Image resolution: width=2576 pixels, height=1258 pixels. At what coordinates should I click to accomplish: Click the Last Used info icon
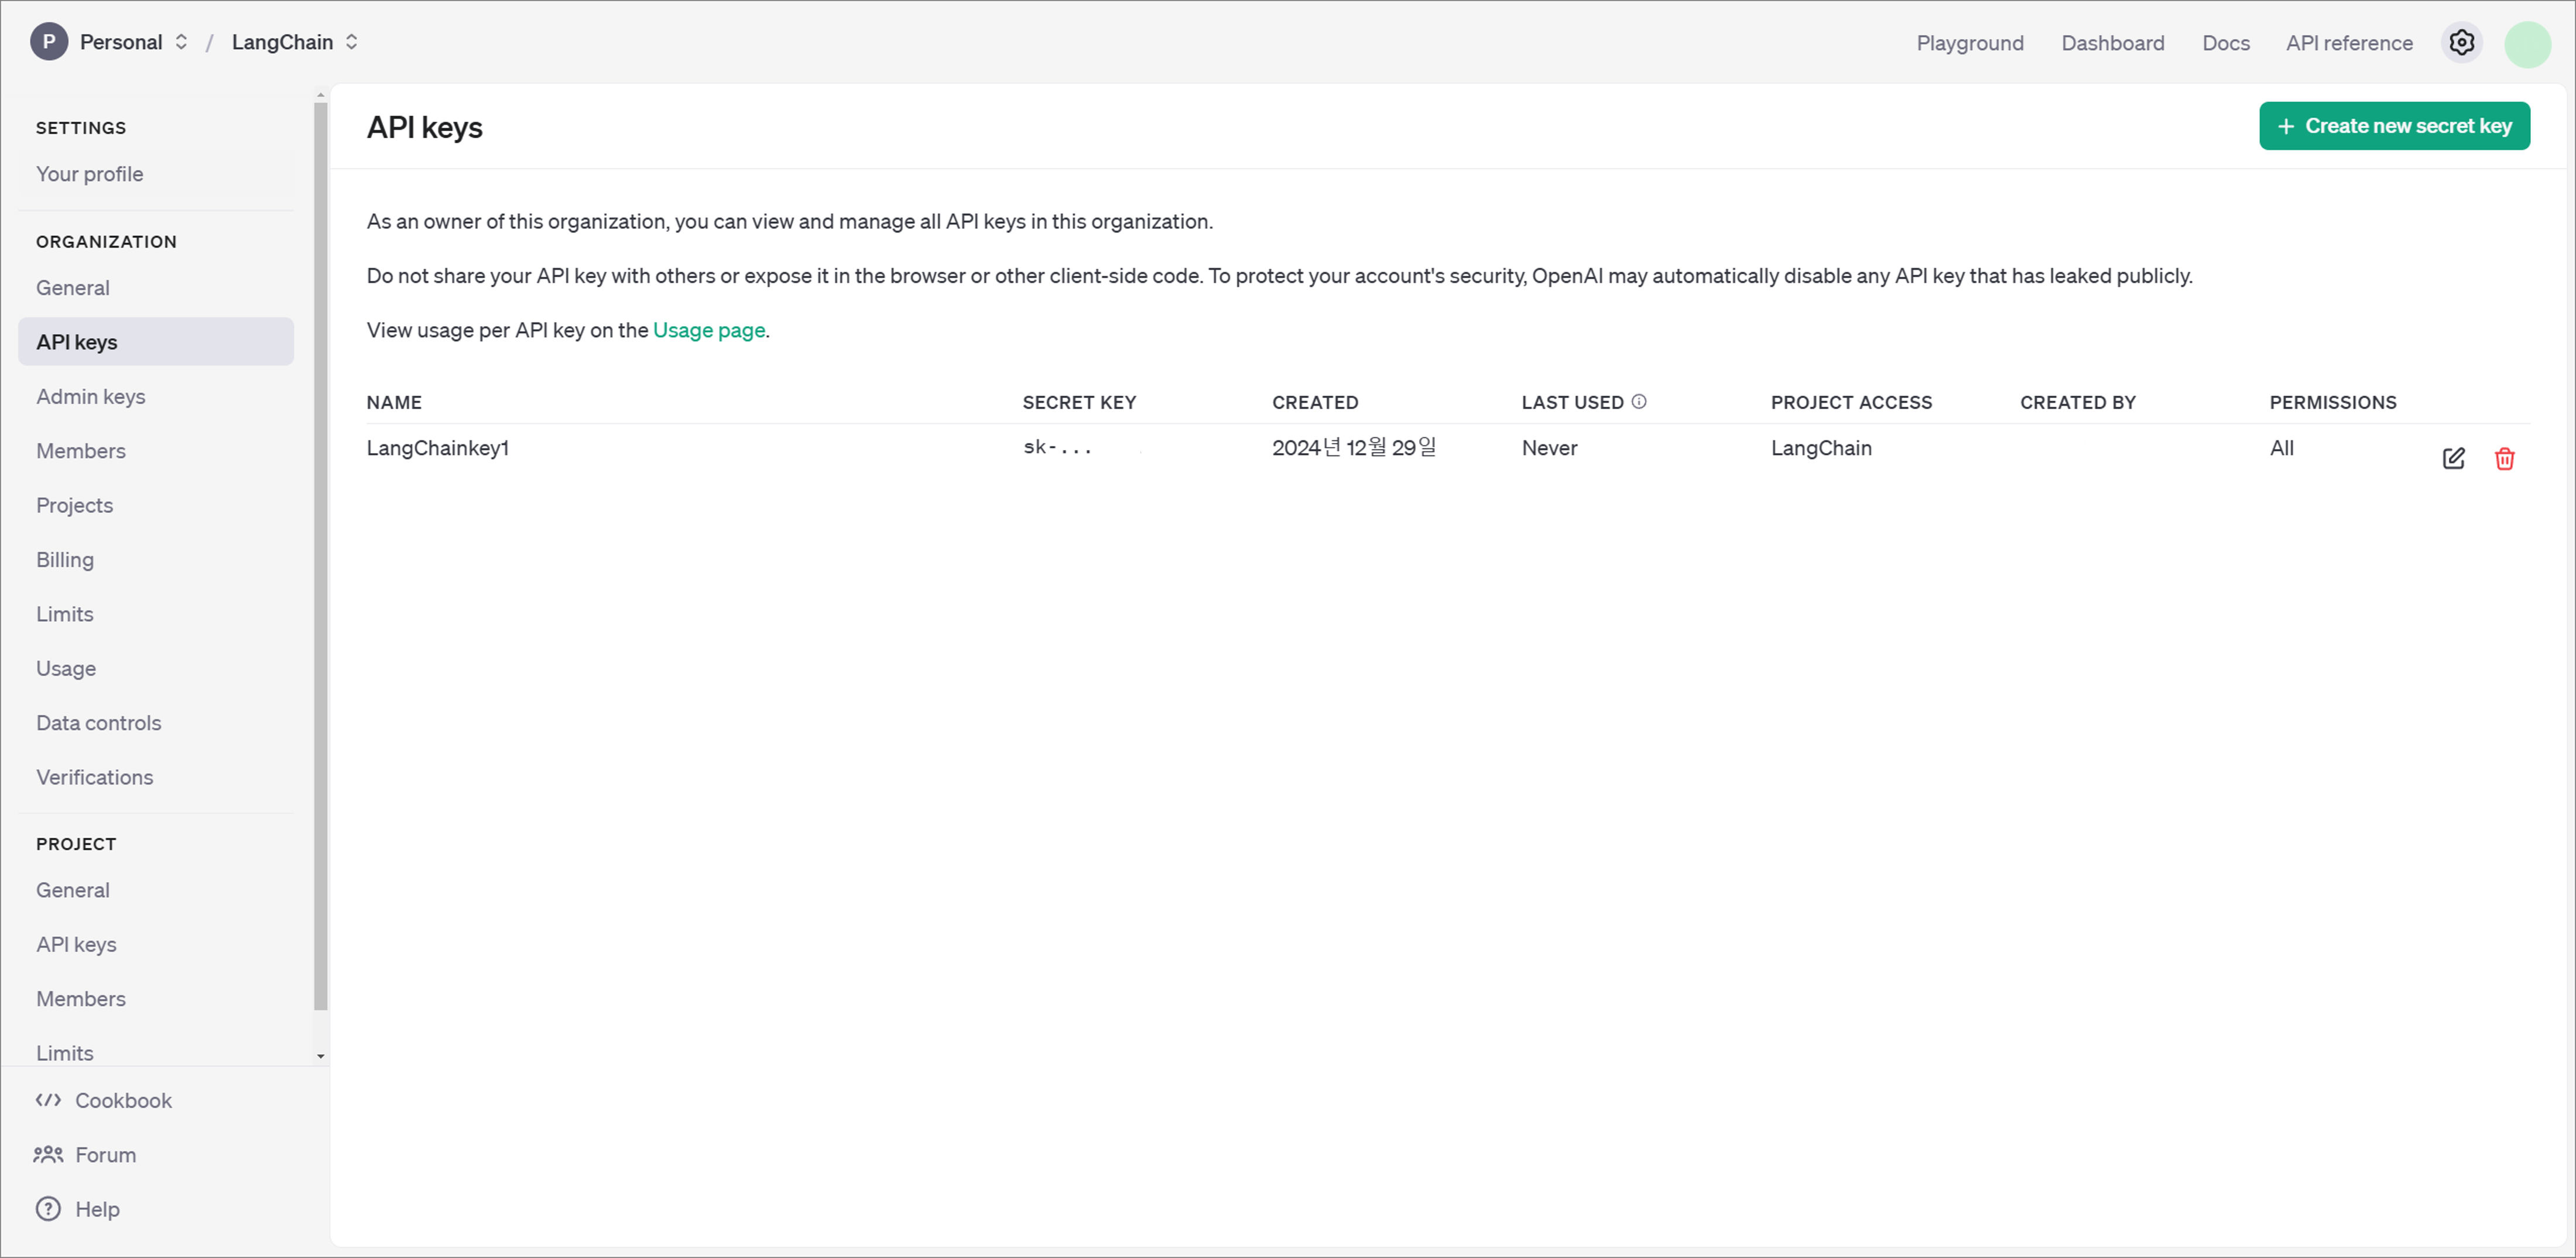pos(1638,402)
